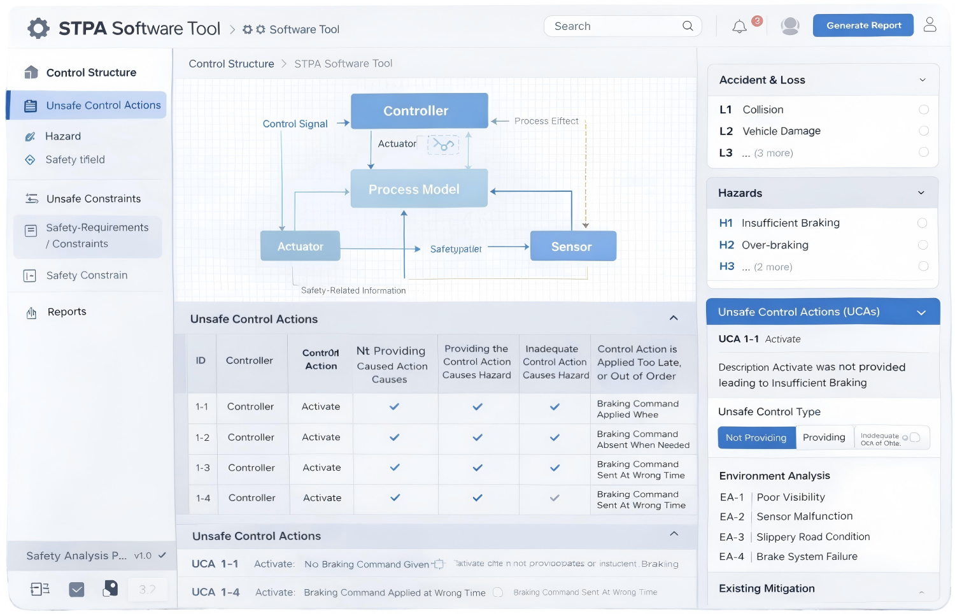Image resolution: width=955 pixels, height=614 pixels.
Task: Open the user avatar profile icon
Action: [790, 26]
